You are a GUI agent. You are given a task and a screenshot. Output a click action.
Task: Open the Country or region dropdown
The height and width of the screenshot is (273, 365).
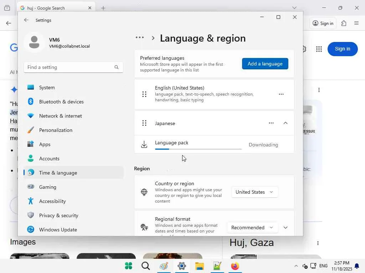tap(255, 192)
